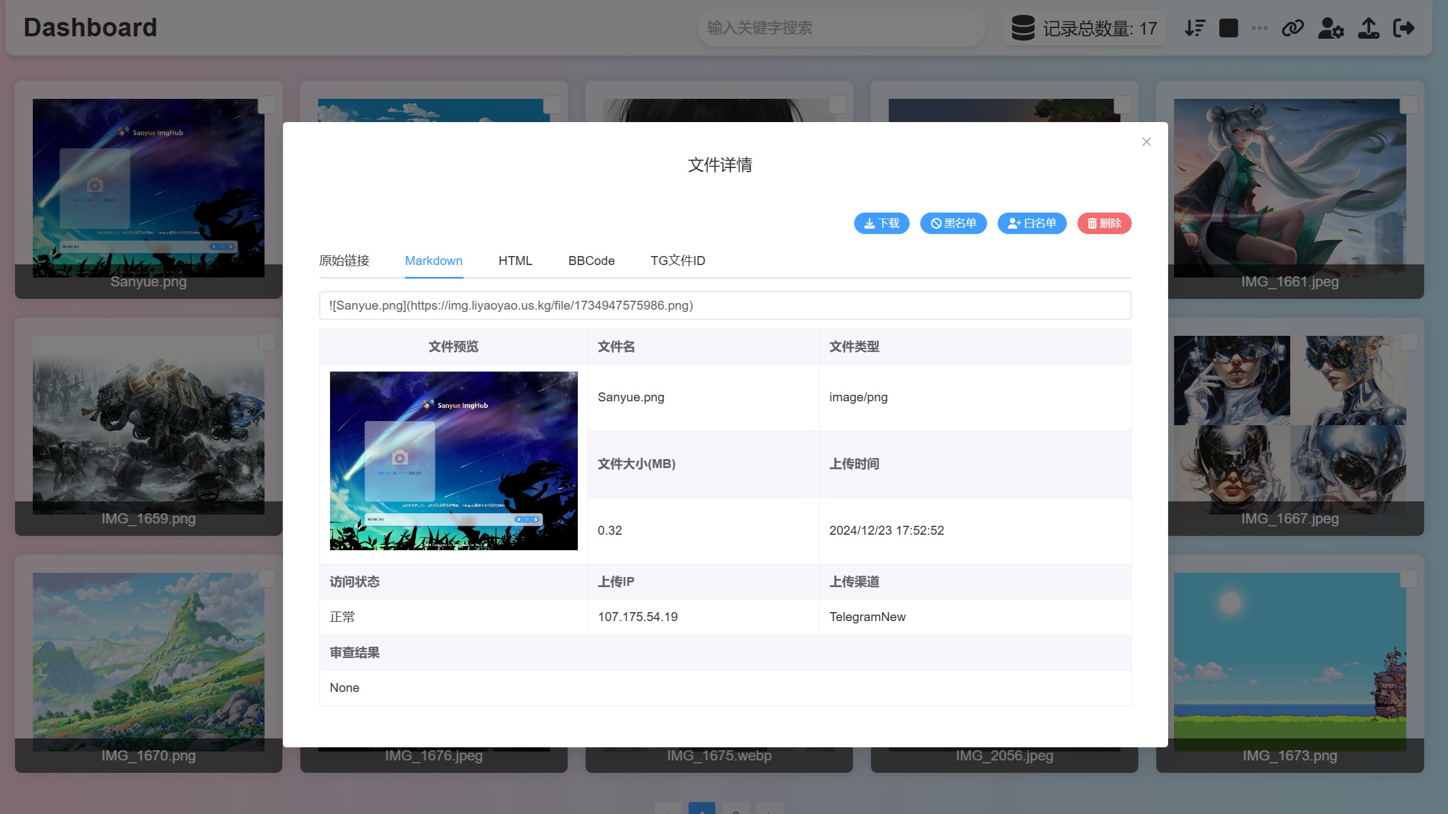
Task: Click the red 删除 delete button
Action: point(1104,223)
